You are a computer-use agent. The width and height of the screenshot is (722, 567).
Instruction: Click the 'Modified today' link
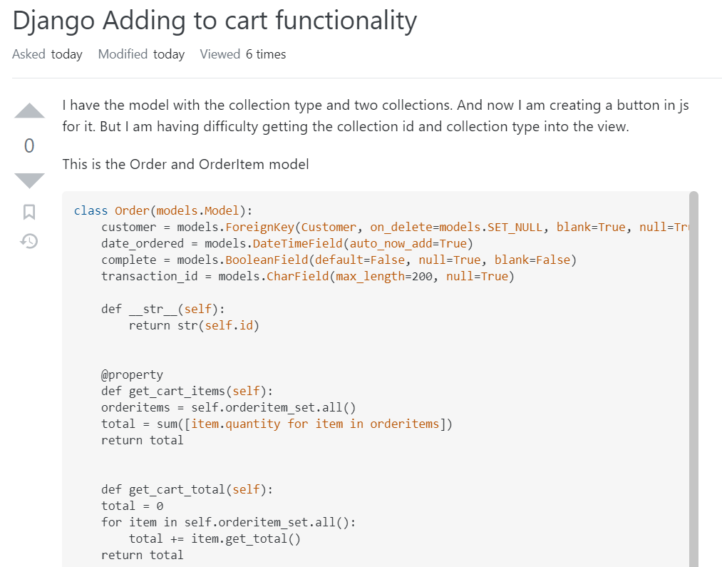point(141,54)
